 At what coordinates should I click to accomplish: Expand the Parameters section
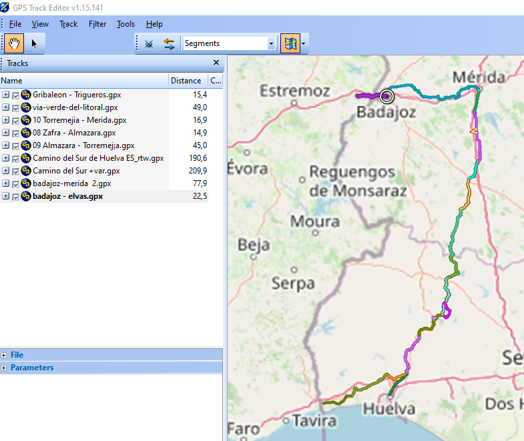click(x=4, y=368)
